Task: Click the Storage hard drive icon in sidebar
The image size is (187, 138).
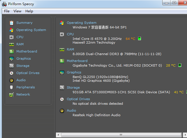Action: (x=12, y=66)
